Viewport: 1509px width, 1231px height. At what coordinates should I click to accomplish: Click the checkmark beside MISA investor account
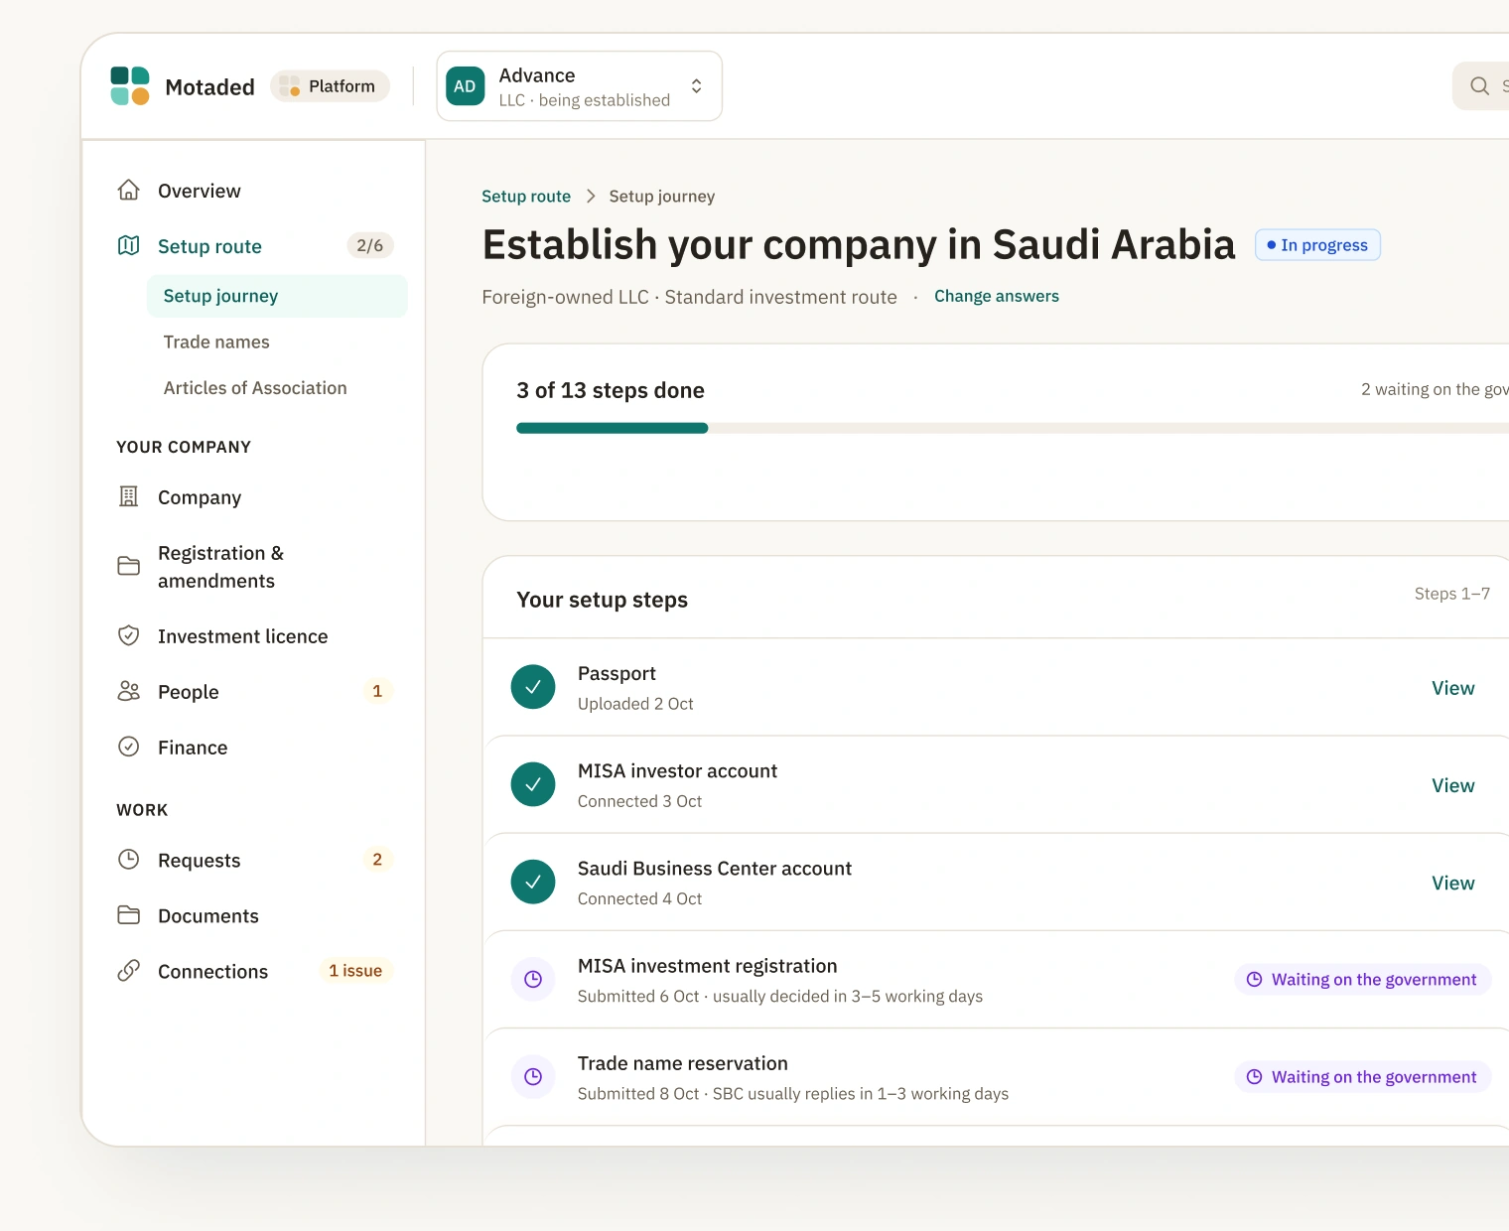[x=533, y=784]
